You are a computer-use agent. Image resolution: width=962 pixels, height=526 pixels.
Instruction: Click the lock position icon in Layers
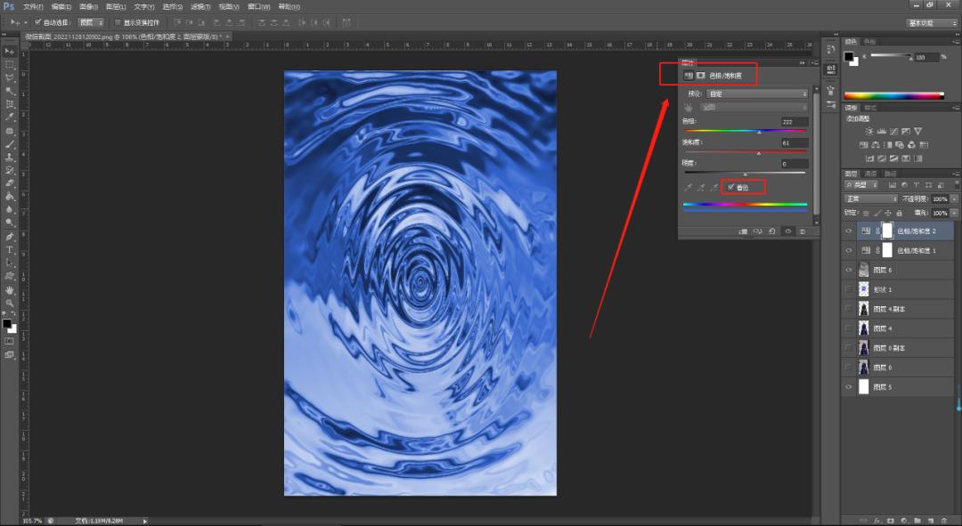887,214
